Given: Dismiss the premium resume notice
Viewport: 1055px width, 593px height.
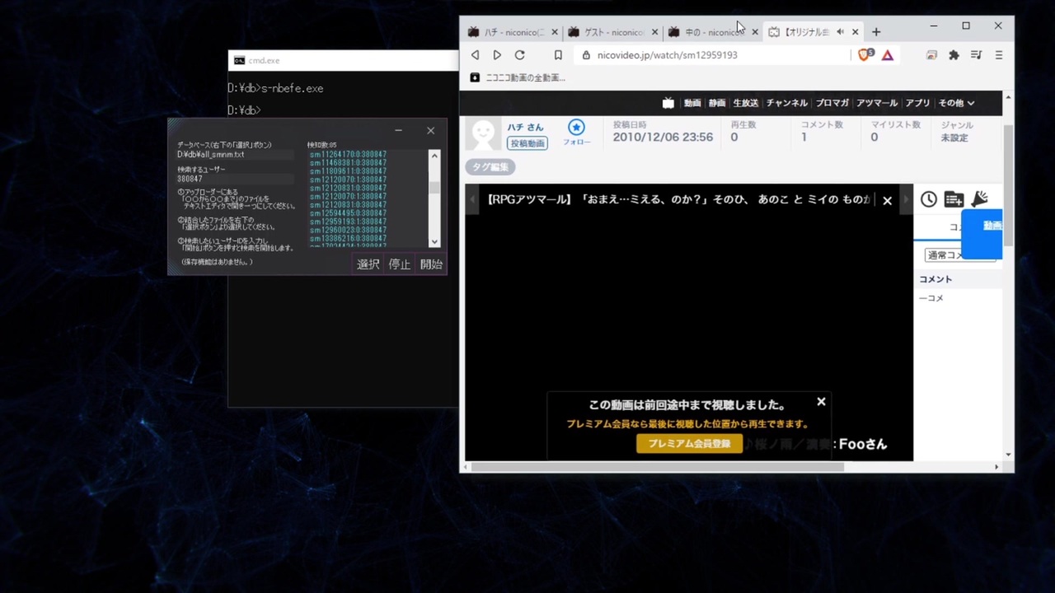Looking at the screenshot, I should click(x=821, y=402).
